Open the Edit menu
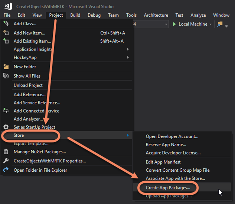The width and height of the screenshot is (235, 204). (x=22, y=15)
